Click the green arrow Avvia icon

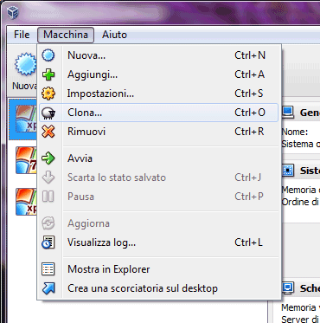click(48, 158)
